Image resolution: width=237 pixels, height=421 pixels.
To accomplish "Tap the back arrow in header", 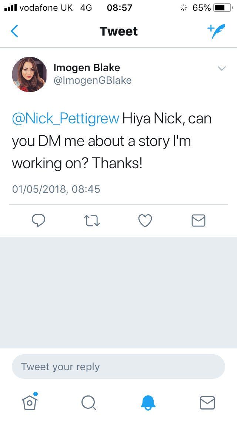I will click(x=14, y=32).
